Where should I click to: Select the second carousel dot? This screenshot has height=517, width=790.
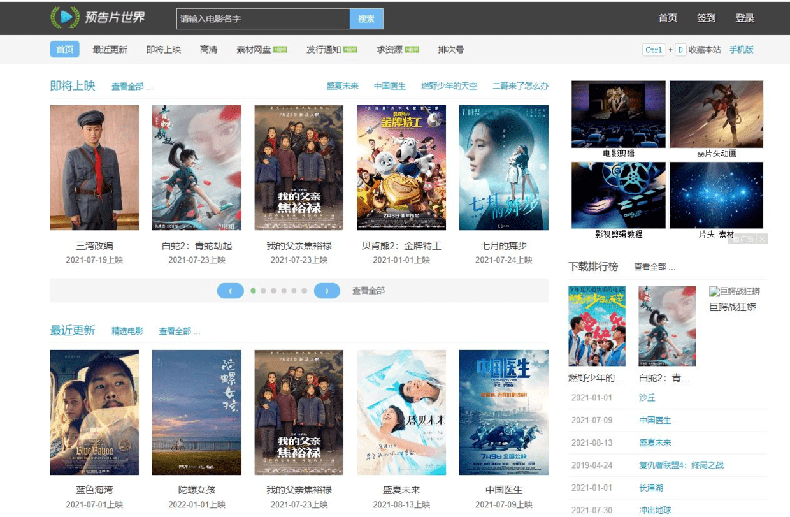(x=264, y=290)
